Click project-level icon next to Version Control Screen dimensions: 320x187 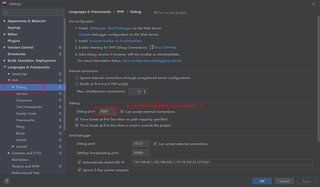coord(60,48)
